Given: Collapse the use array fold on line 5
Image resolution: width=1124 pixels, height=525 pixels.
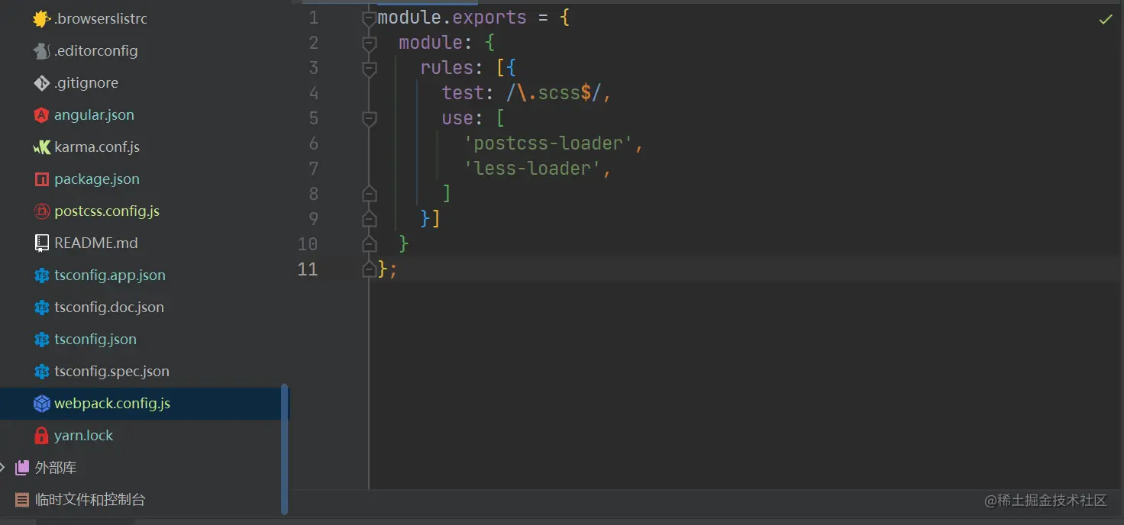Looking at the screenshot, I should point(370,119).
